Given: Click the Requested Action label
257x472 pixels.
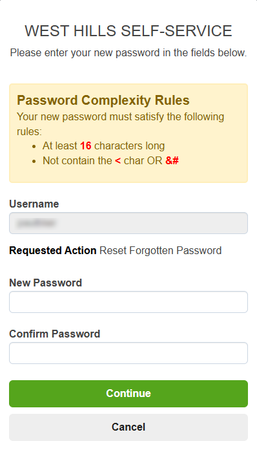Looking at the screenshot, I should tap(53, 250).
